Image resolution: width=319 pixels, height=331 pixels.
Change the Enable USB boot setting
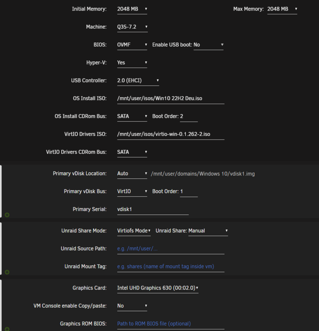pyautogui.click(x=208, y=45)
